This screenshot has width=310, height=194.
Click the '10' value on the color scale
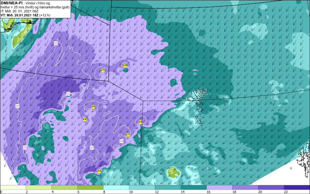point(131,192)
